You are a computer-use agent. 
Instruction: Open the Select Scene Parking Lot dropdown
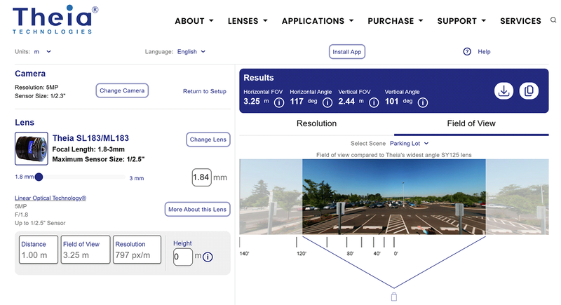click(409, 143)
